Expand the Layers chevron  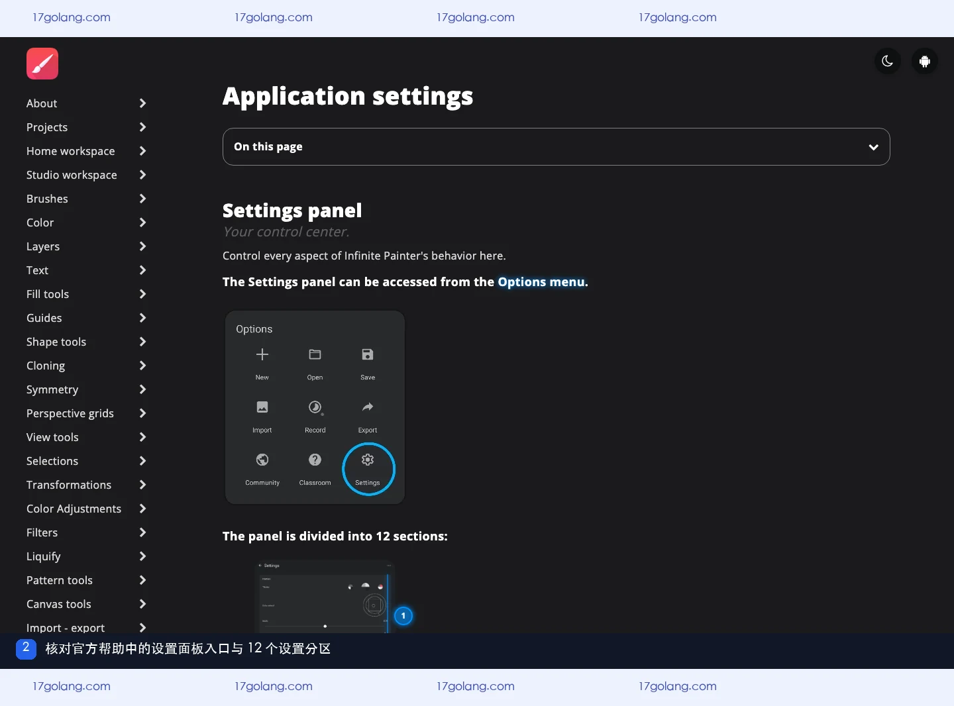point(142,246)
